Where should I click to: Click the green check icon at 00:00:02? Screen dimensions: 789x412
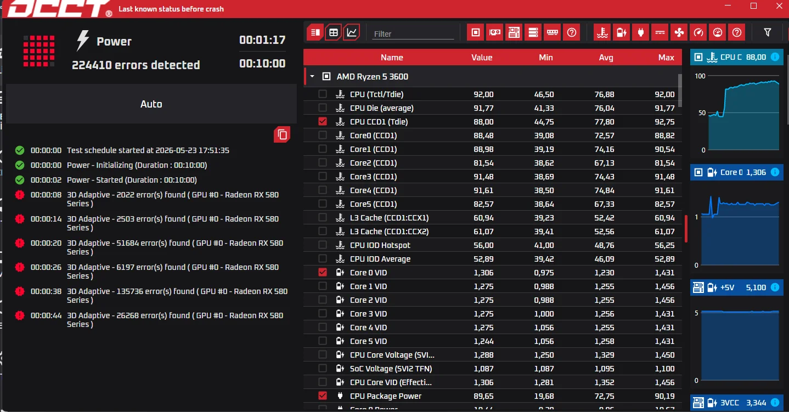[x=20, y=180]
